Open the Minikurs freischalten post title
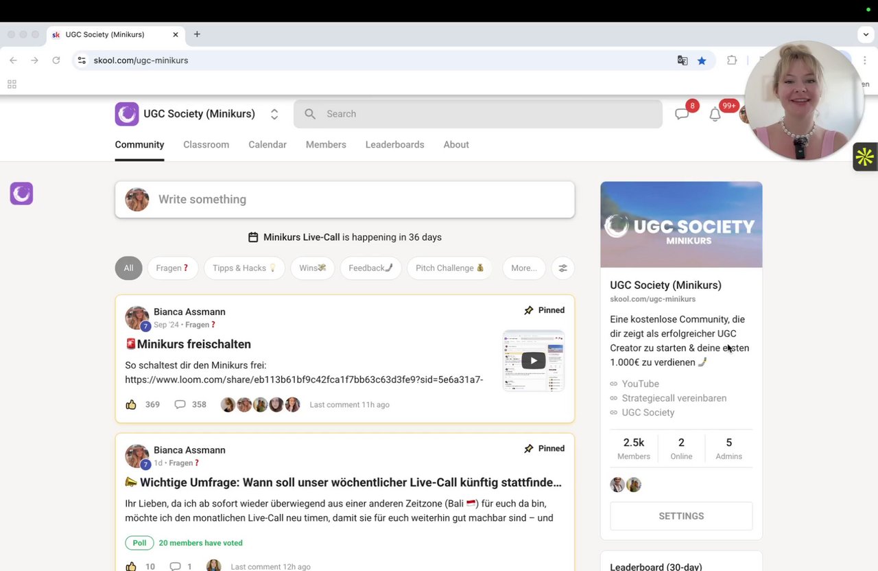This screenshot has height=571, width=878. 188,345
